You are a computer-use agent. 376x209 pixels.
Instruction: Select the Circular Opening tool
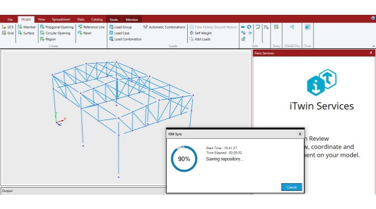pos(55,33)
